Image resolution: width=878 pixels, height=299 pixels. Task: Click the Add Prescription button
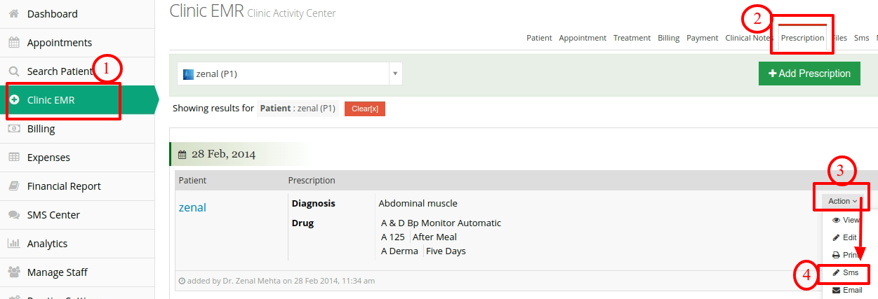(809, 74)
